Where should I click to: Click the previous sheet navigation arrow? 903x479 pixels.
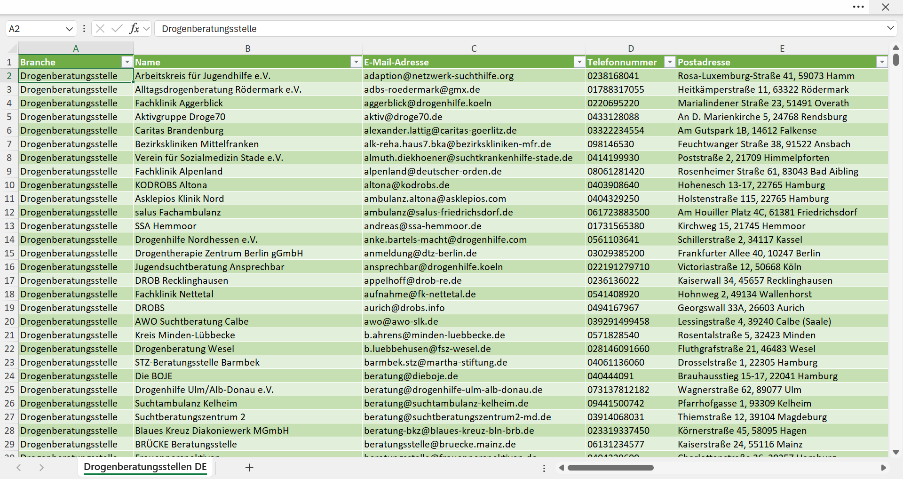tap(19, 468)
